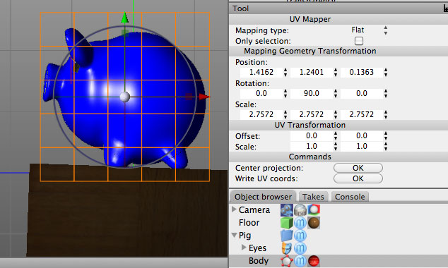Select the Body row's red material sphere
This screenshot has width=448, height=268.
(x=314, y=261)
